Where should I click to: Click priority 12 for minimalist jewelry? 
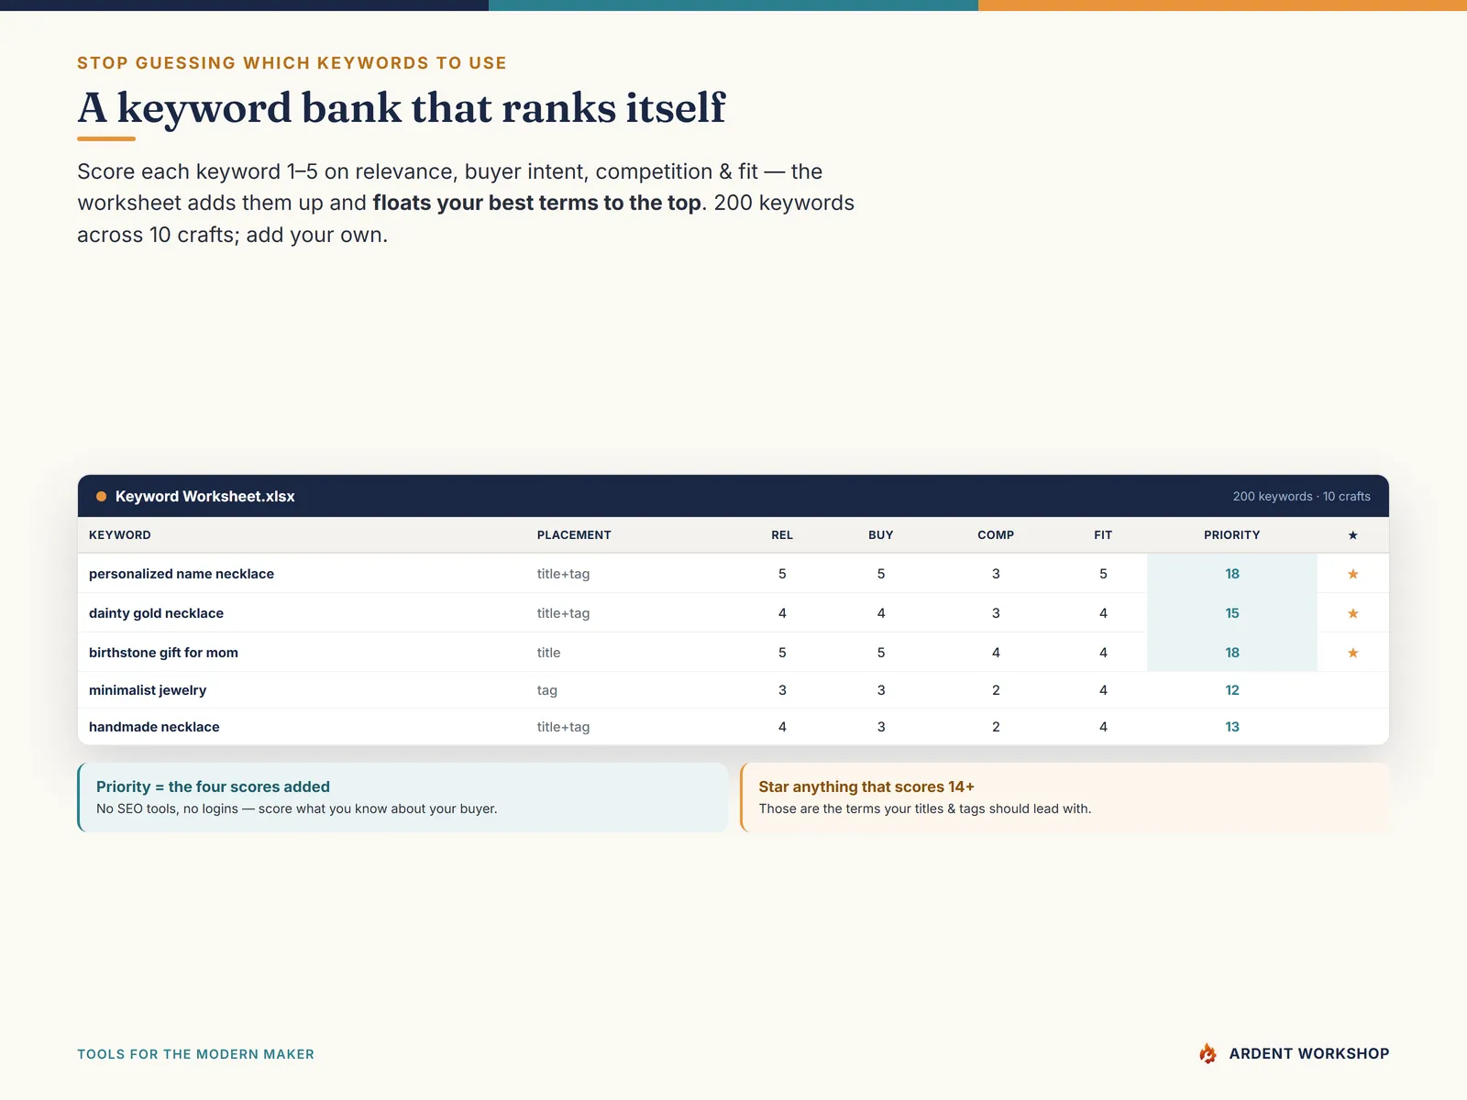[x=1232, y=690]
